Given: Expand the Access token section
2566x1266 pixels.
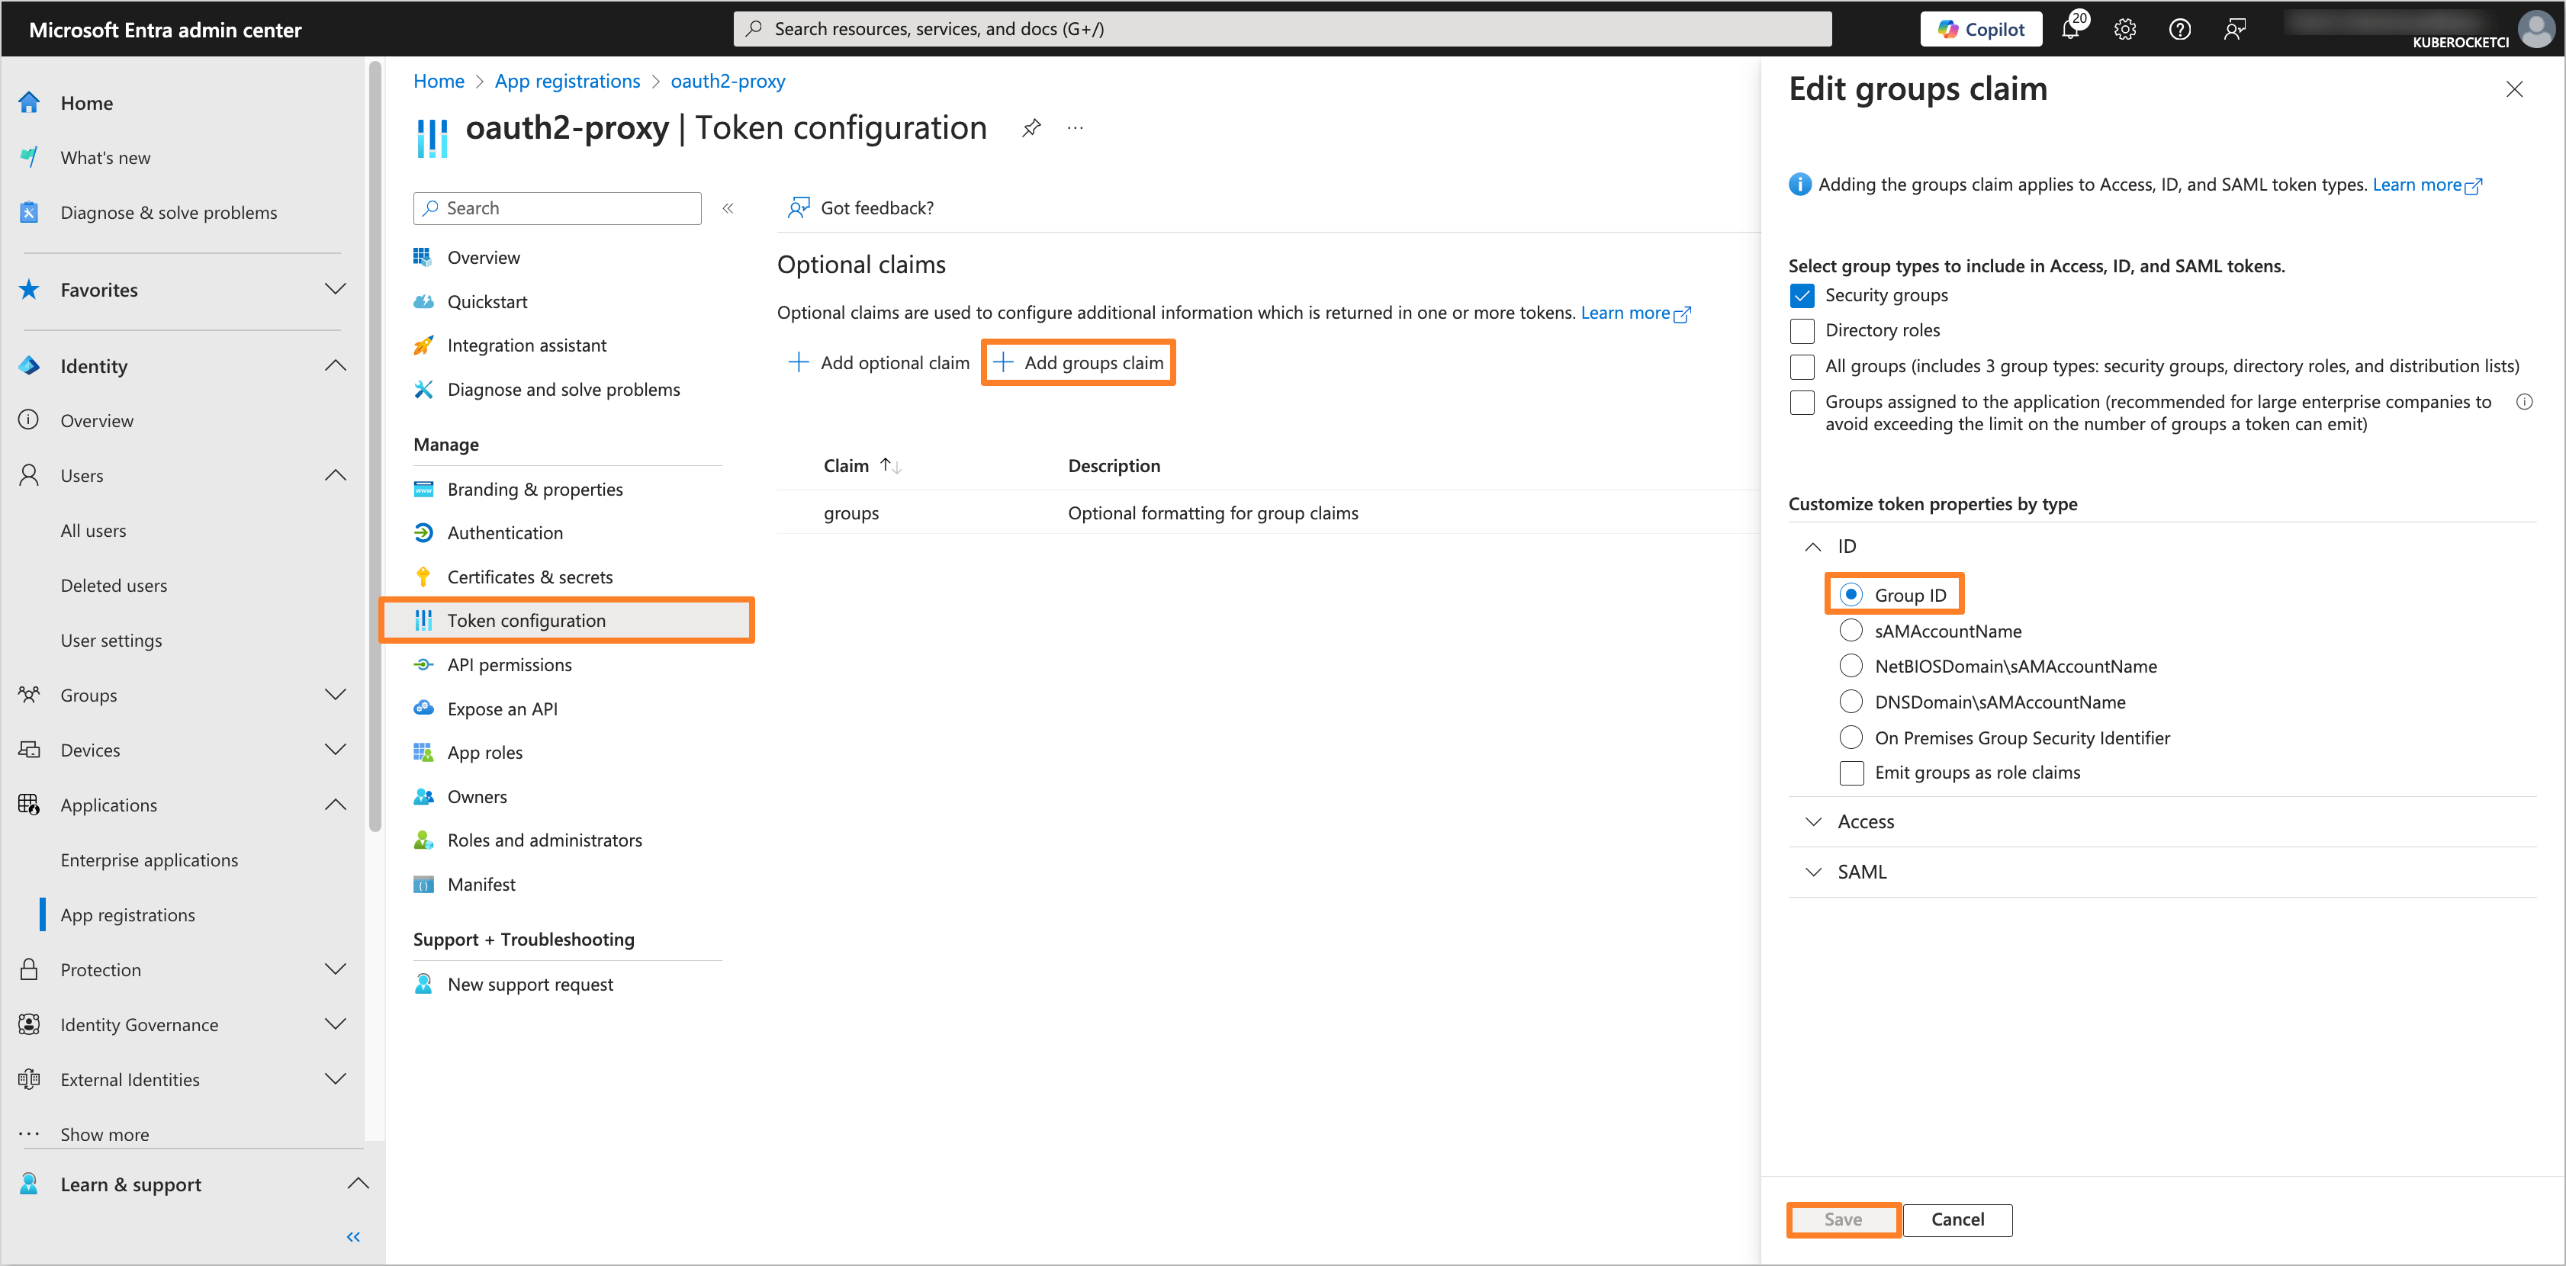Looking at the screenshot, I should pos(1814,821).
